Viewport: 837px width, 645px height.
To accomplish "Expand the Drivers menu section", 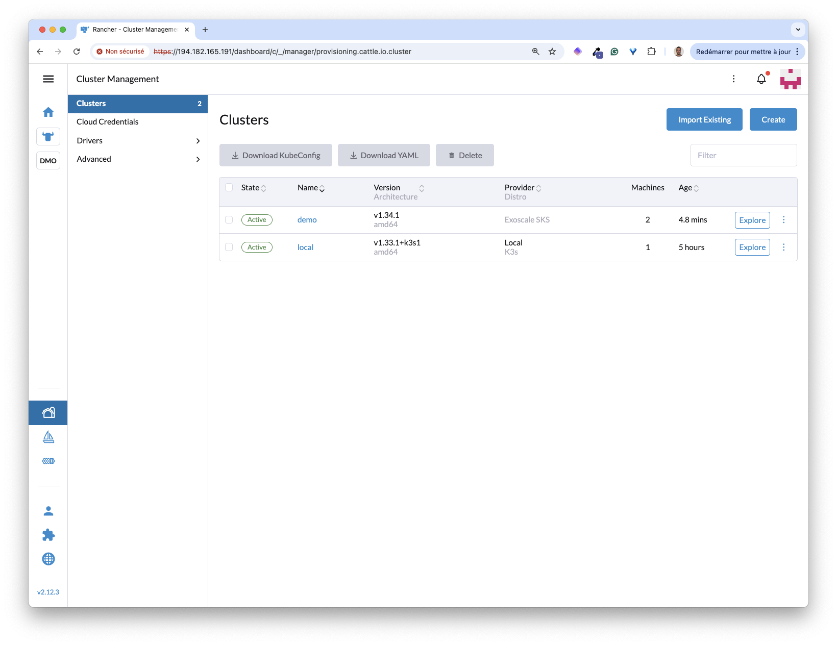I will click(138, 141).
